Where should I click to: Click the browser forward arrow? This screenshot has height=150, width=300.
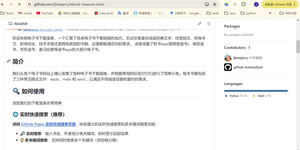click(x=11, y=4)
